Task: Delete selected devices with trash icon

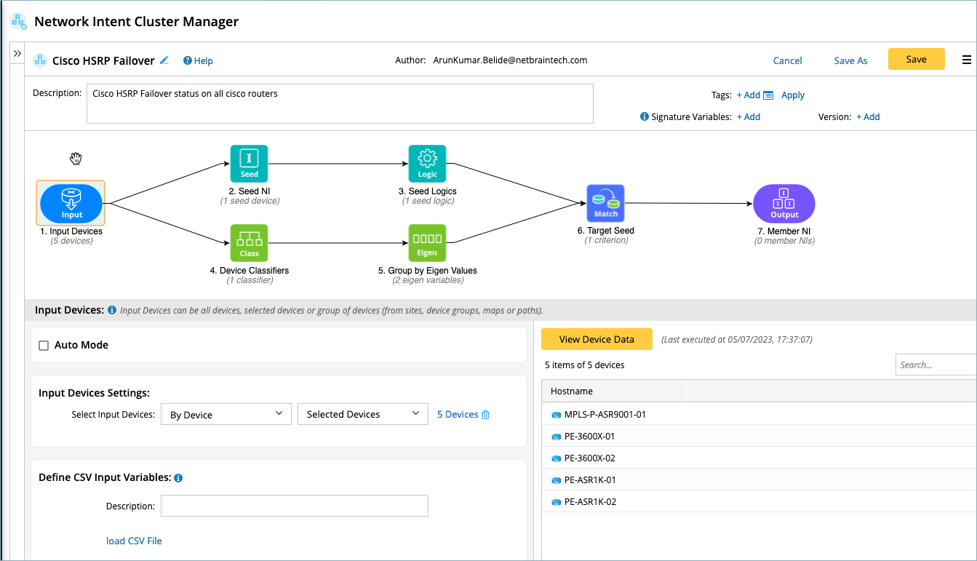Action: tap(486, 415)
